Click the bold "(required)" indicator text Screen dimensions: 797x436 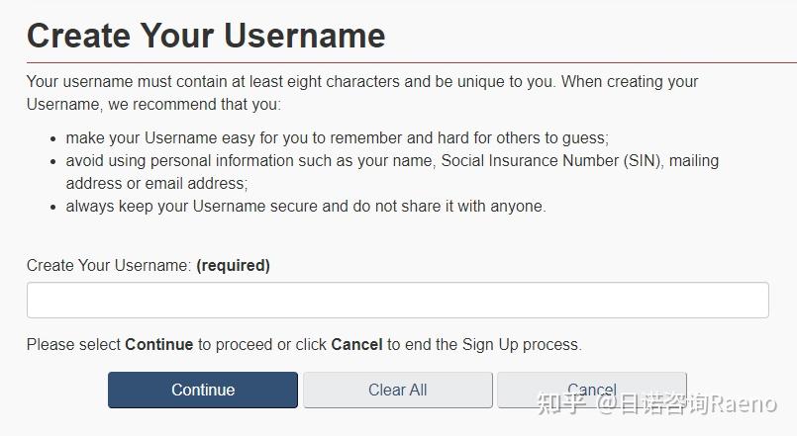pyautogui.click(x=233, y=265)
